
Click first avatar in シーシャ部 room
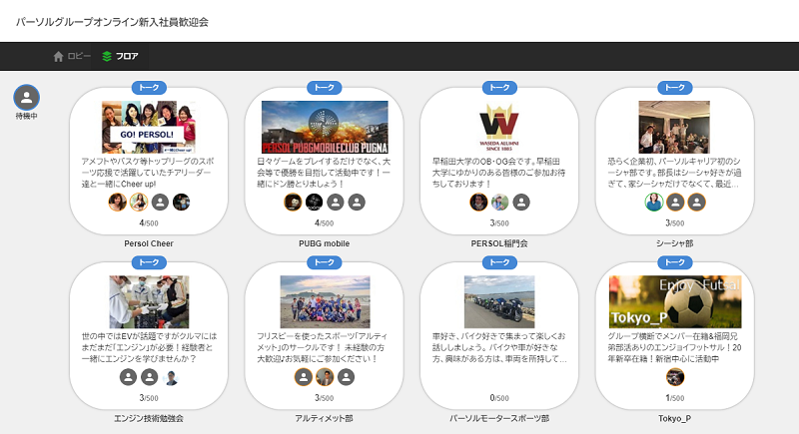click(653, 202)
